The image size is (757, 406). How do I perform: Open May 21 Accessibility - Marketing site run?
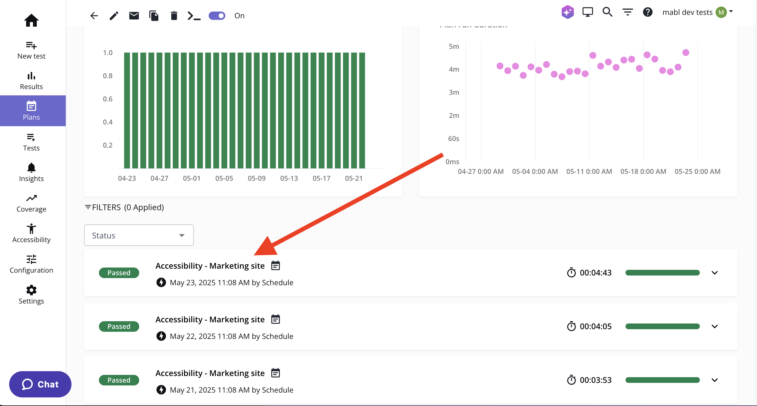pos(210,373)
